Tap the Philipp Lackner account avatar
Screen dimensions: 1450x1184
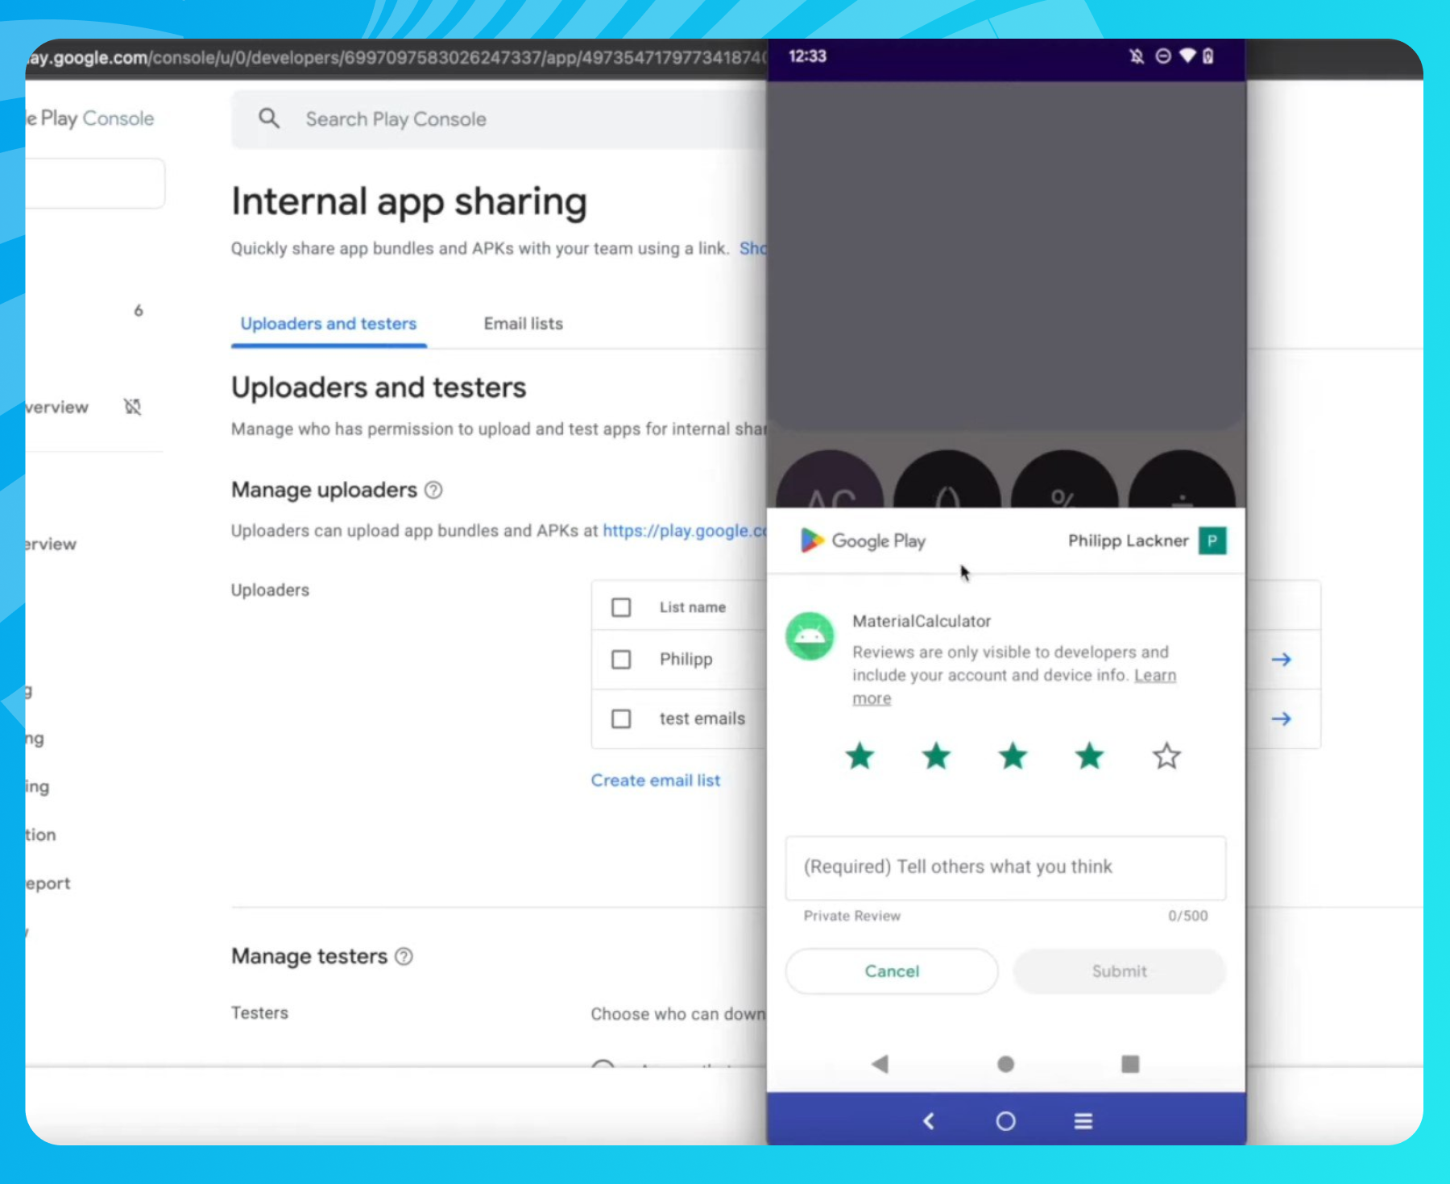tap(1212, 540)
